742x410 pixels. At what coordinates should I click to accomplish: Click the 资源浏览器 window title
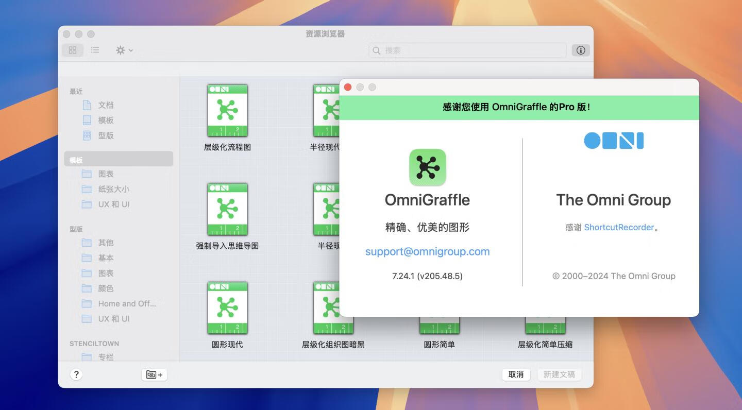click(325, 34)
